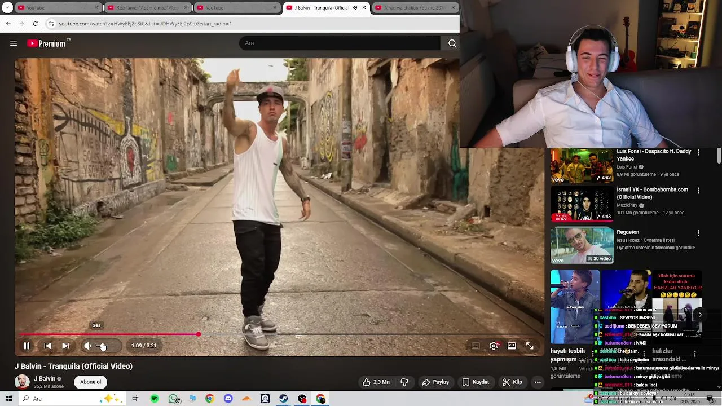
Task: Open the Regaeton playlist title
Action: [628, 232]
